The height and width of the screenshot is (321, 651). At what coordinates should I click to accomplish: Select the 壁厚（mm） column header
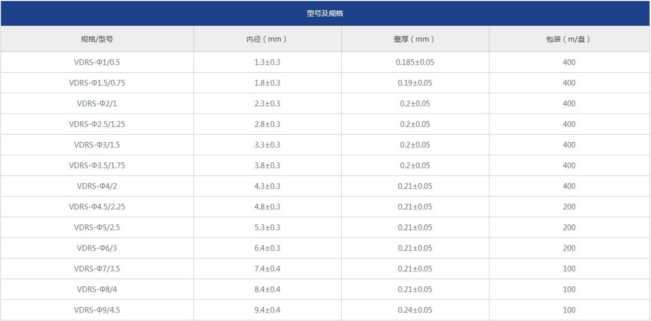pos(415,39)
